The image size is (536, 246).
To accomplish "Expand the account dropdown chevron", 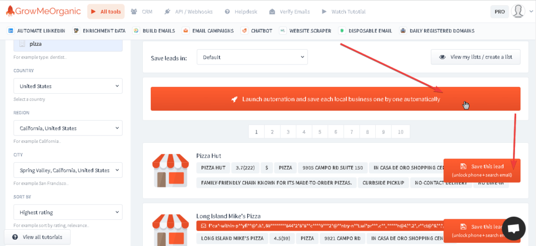I will (x=531, y=12).
